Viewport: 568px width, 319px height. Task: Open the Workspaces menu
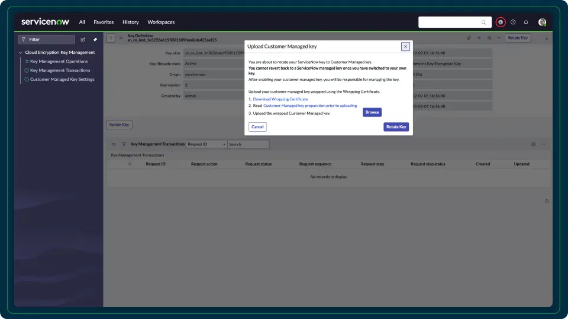click(x=161, y=22)
